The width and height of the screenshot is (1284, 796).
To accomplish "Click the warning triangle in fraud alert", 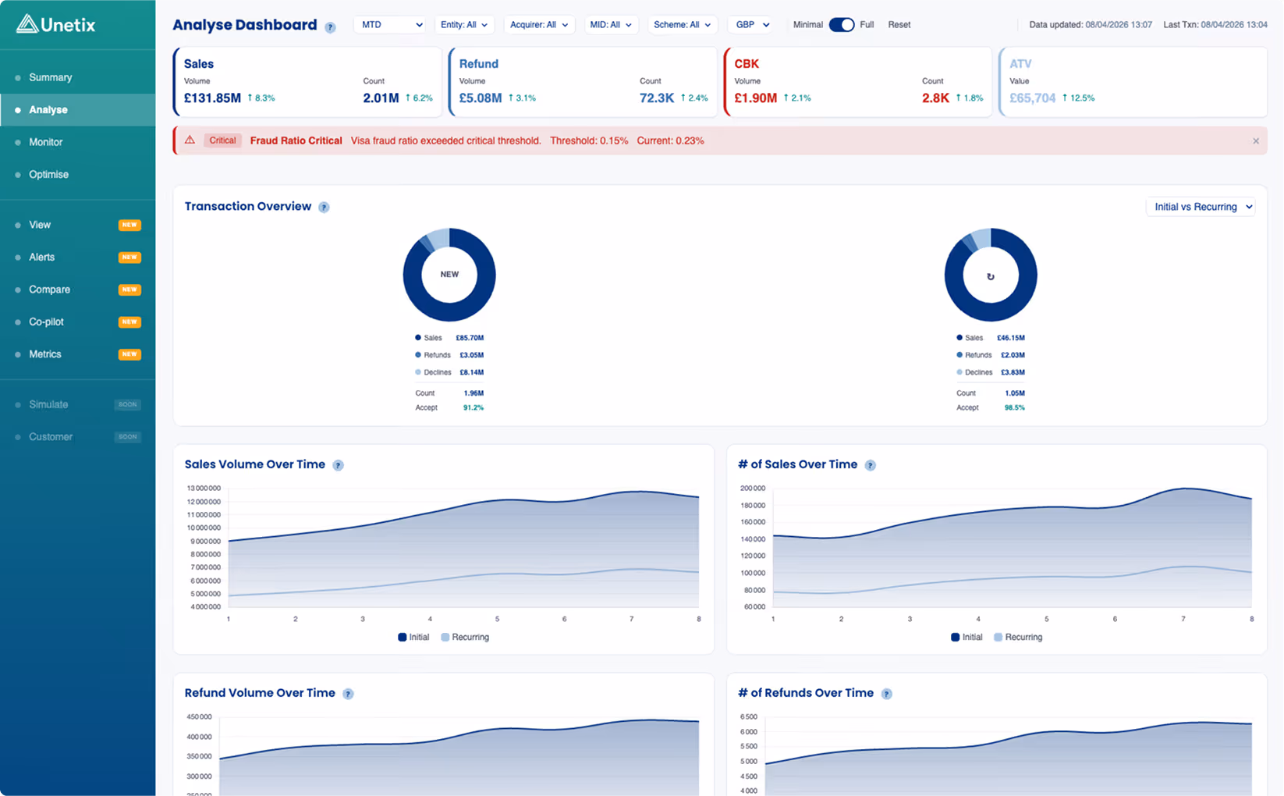I will [x=190, y=140].
